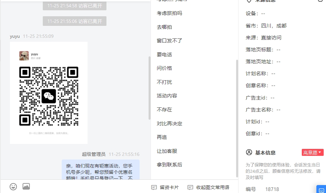This screenshot has height=193, width=326.
Task: Select quick reply 考虑旅拍吗
Action: pos(169,13)
